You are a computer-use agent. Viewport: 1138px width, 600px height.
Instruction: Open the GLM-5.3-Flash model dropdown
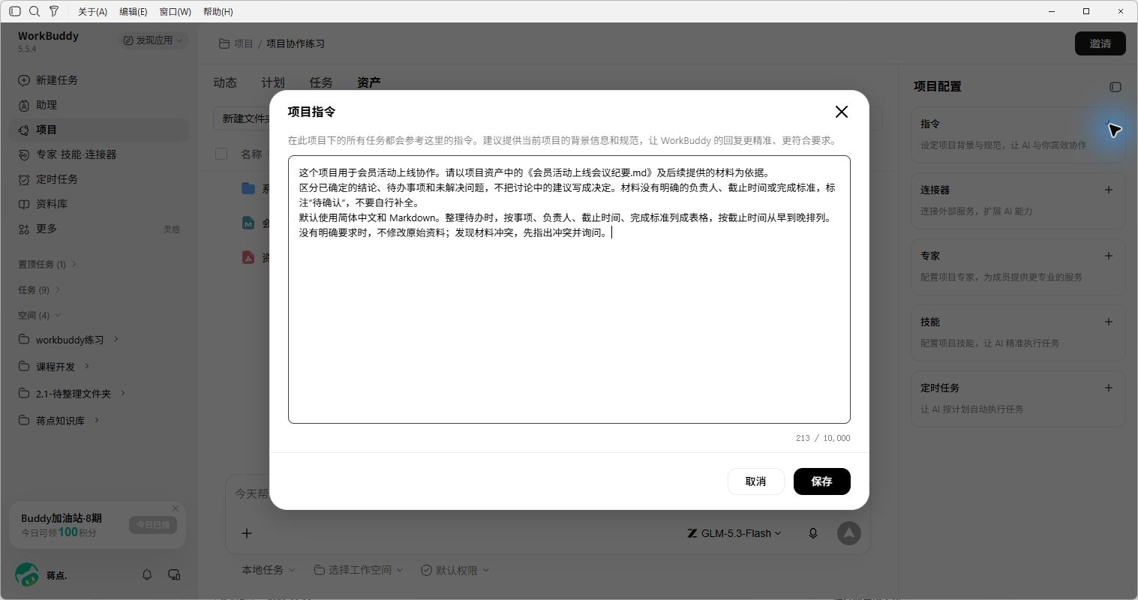pos(734,533)
